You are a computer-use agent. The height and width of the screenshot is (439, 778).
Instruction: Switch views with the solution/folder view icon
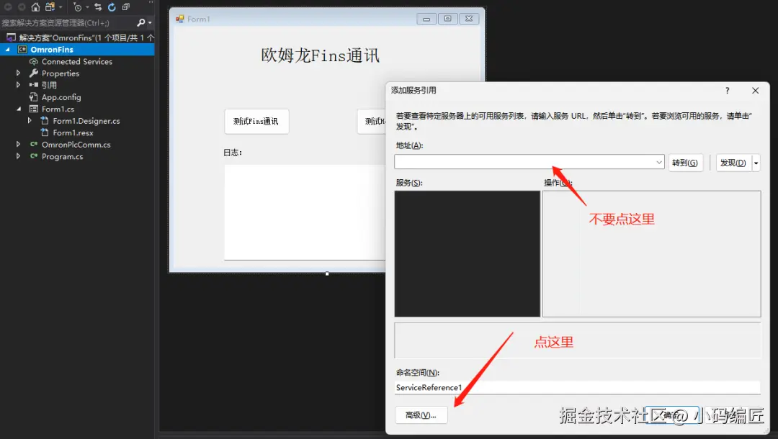click(x=50, y=7)
